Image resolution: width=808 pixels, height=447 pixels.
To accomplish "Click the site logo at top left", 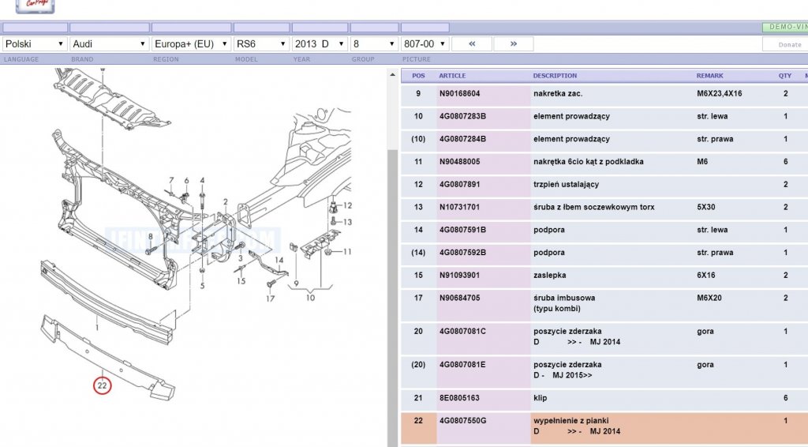I will pos(35,6).
